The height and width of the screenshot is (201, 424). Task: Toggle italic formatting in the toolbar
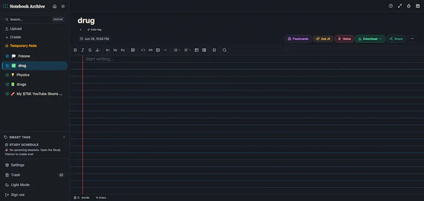pyautogui.click(x=83, y=50)
